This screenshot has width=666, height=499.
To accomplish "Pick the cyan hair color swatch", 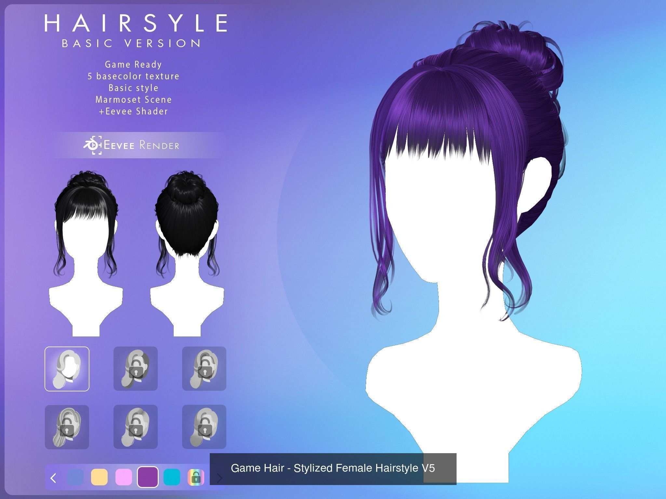I will [x=172, y=477].
